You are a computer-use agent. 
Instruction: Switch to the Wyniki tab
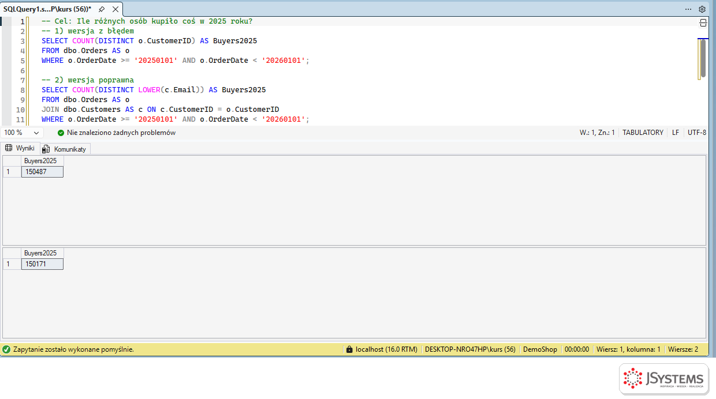tap(20, 148)
